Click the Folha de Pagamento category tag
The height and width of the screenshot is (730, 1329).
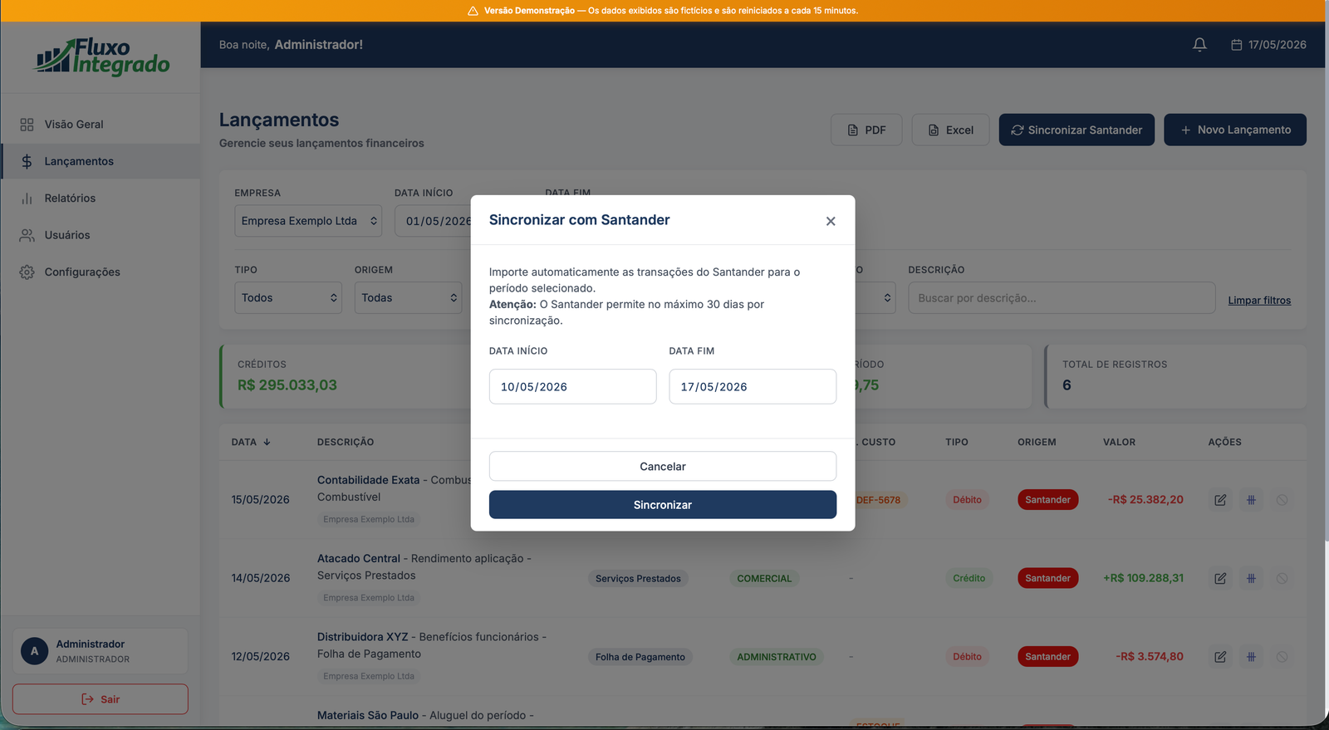(x=640, y=657)
